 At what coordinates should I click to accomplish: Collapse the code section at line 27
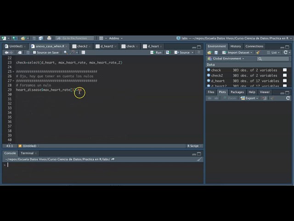point(13,81)
